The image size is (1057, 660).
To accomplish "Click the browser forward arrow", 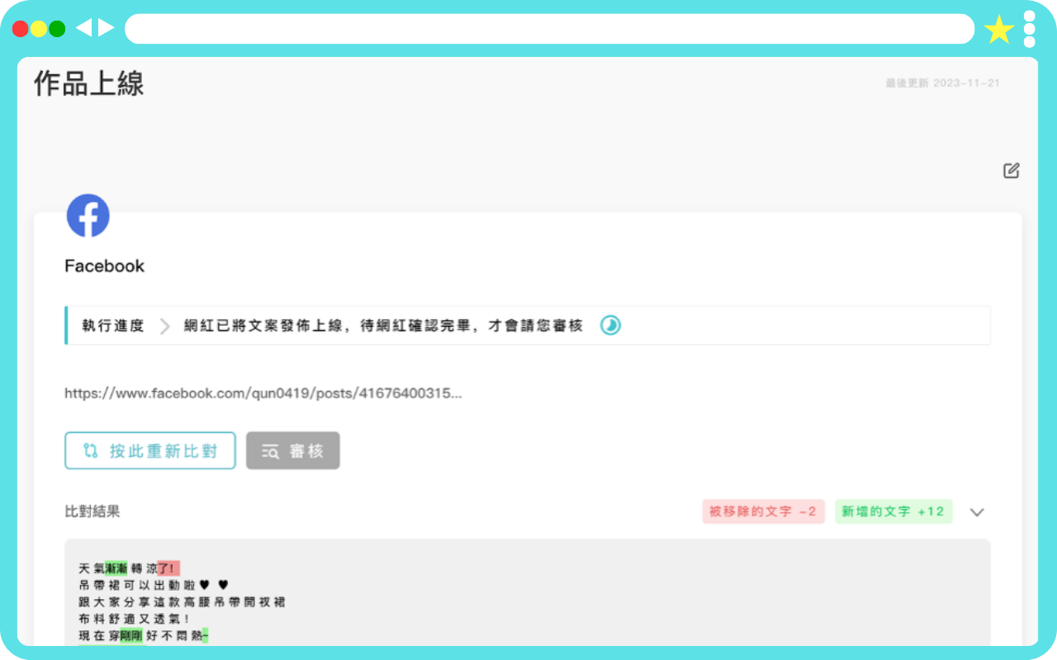I will pos(107,28).
